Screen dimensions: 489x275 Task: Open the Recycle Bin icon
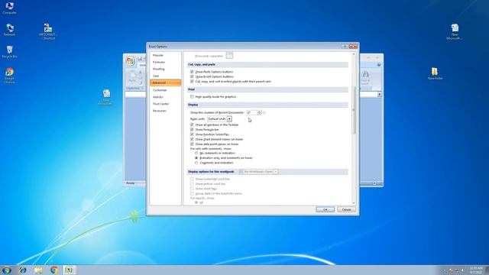9,52
